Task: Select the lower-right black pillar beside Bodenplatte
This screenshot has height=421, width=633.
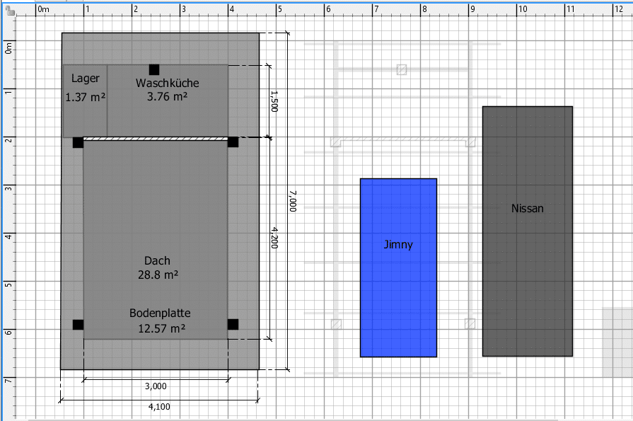Action: click(x=233, y=324)
